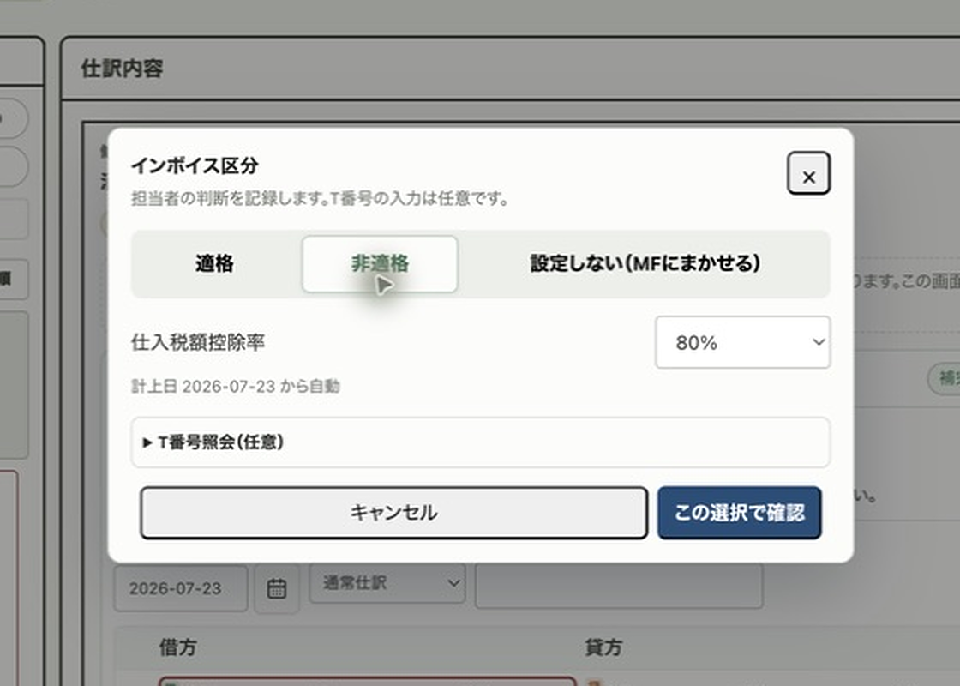
Task: Expand the T番号照会(任意) section
Action: click(x=481, y=442)
